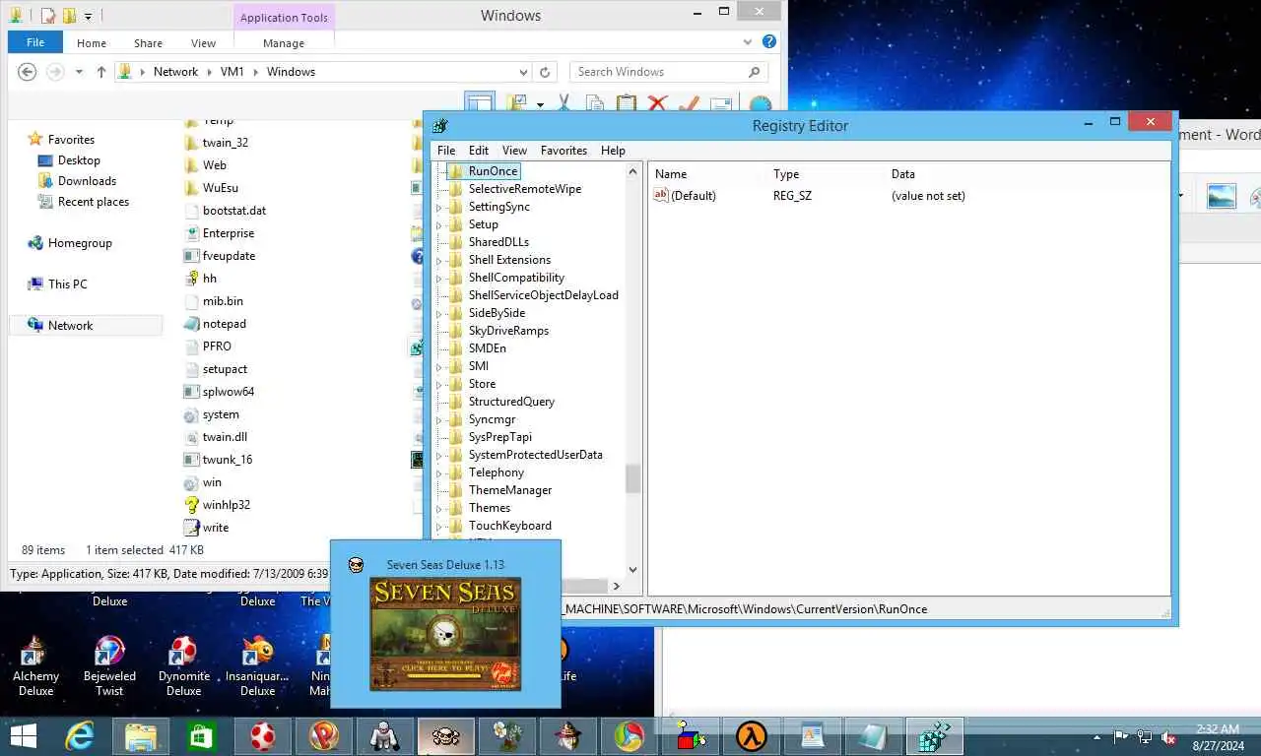The image size is (1261, 756).
Task: Open the Favorites menu in Registry Editor
Action: click(564, 151)
